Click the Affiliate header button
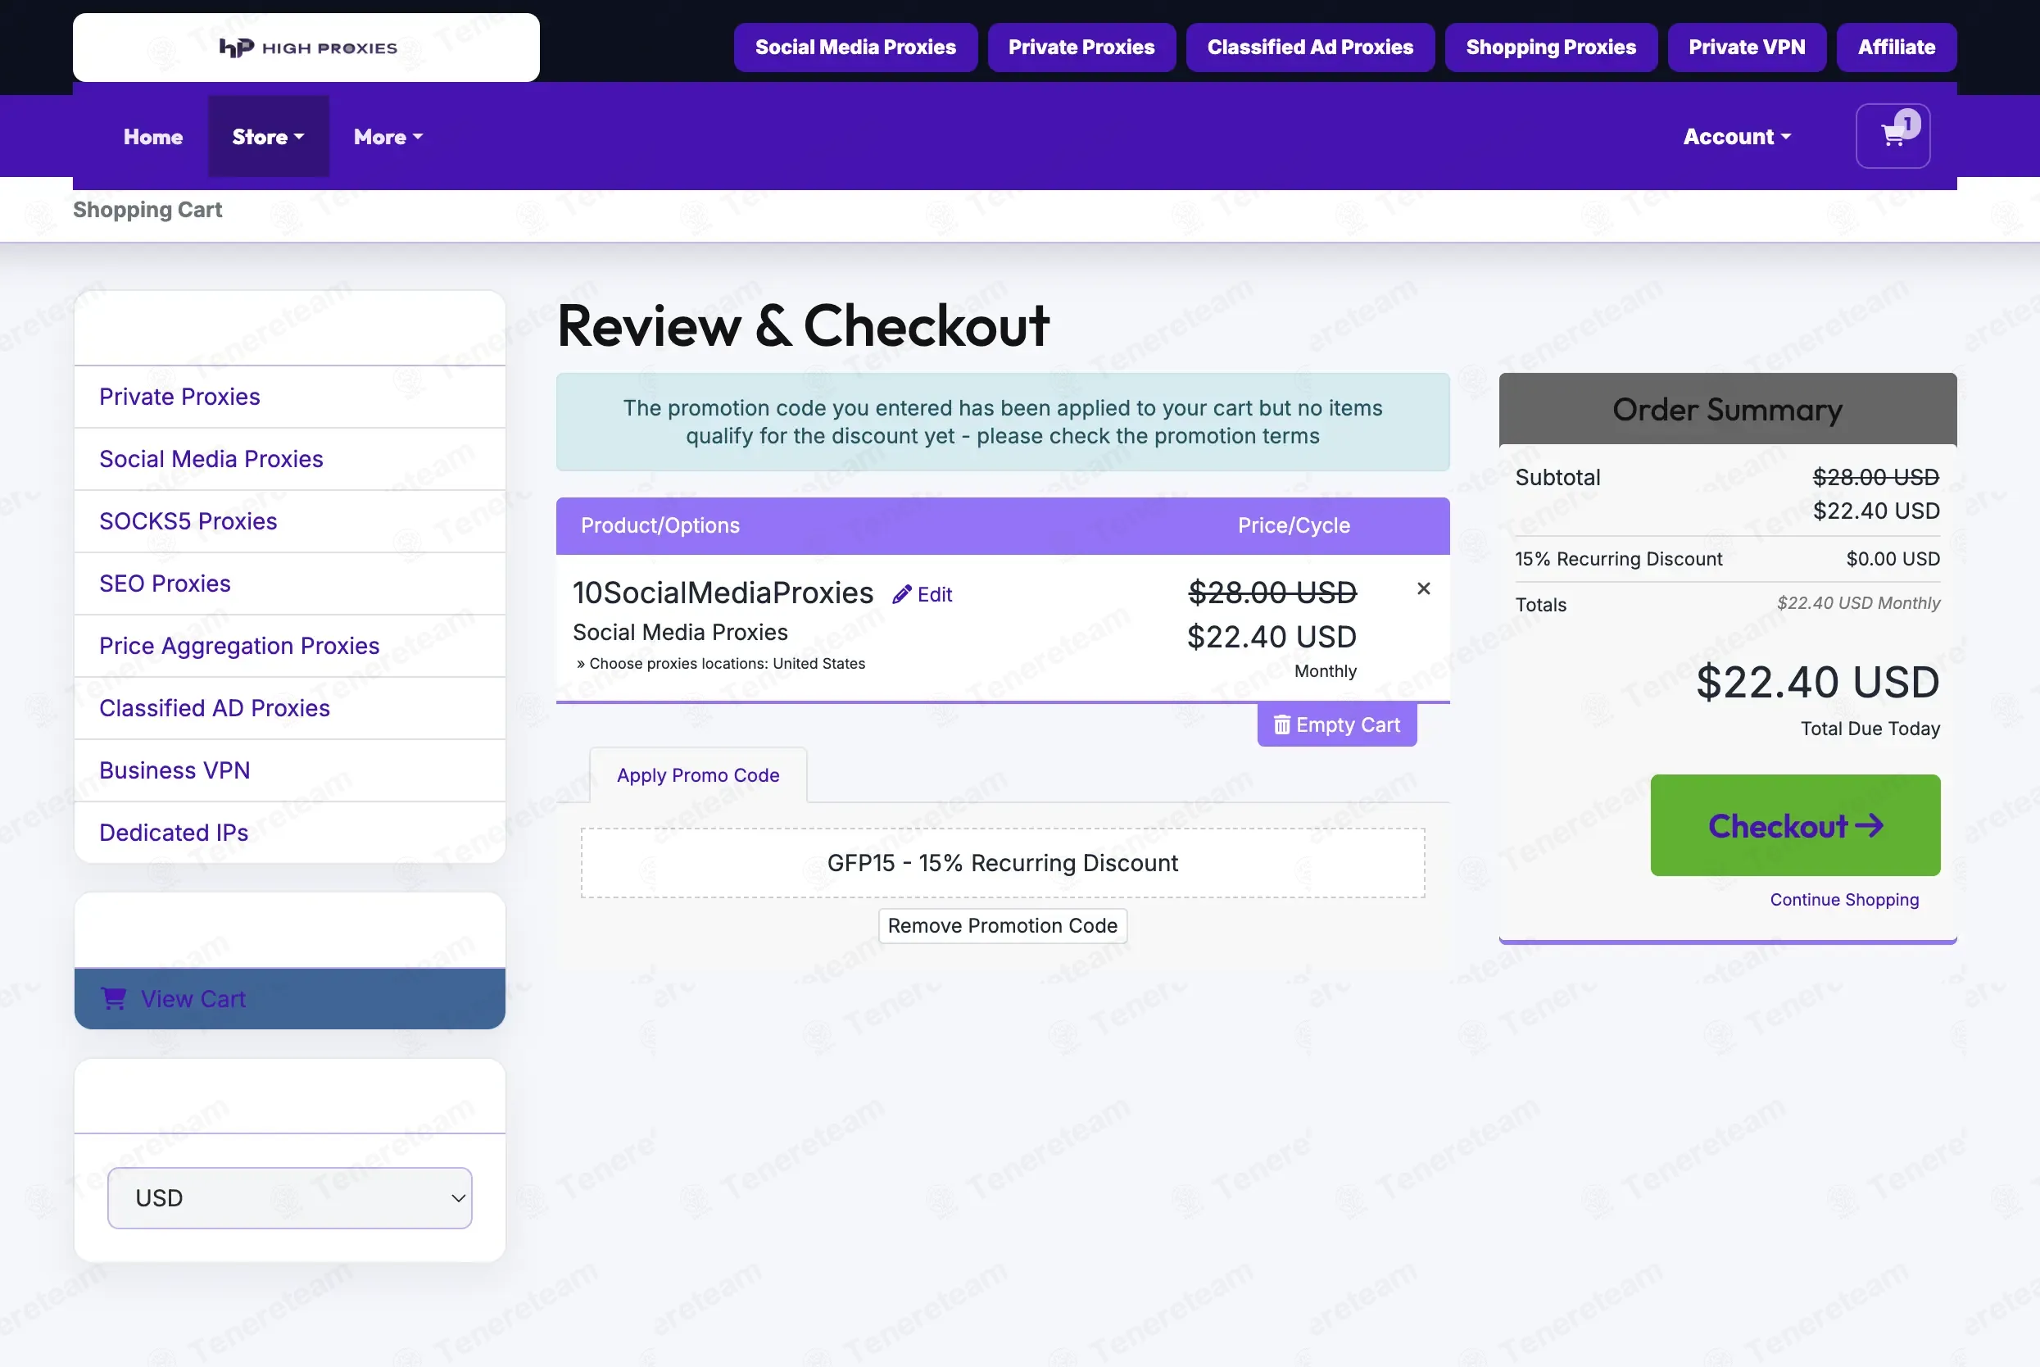Image resolution: width=2040 pixels, height=1367 pixels. (x=1896, y=47)
